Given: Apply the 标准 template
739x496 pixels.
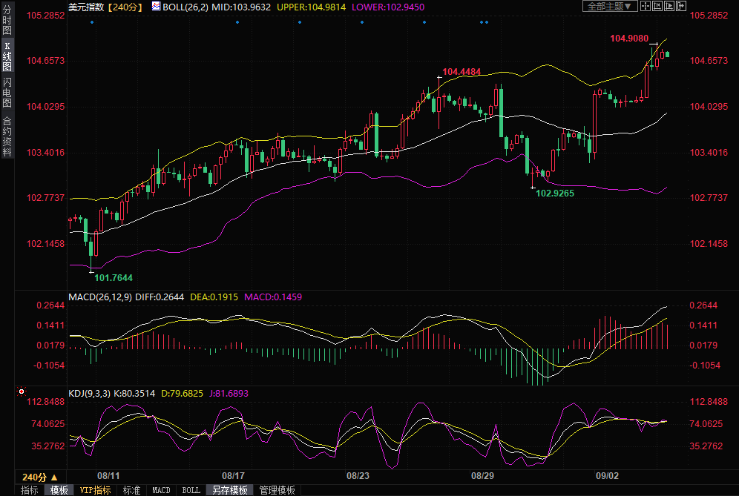Looking at the screenshot, I should point(131,490).
